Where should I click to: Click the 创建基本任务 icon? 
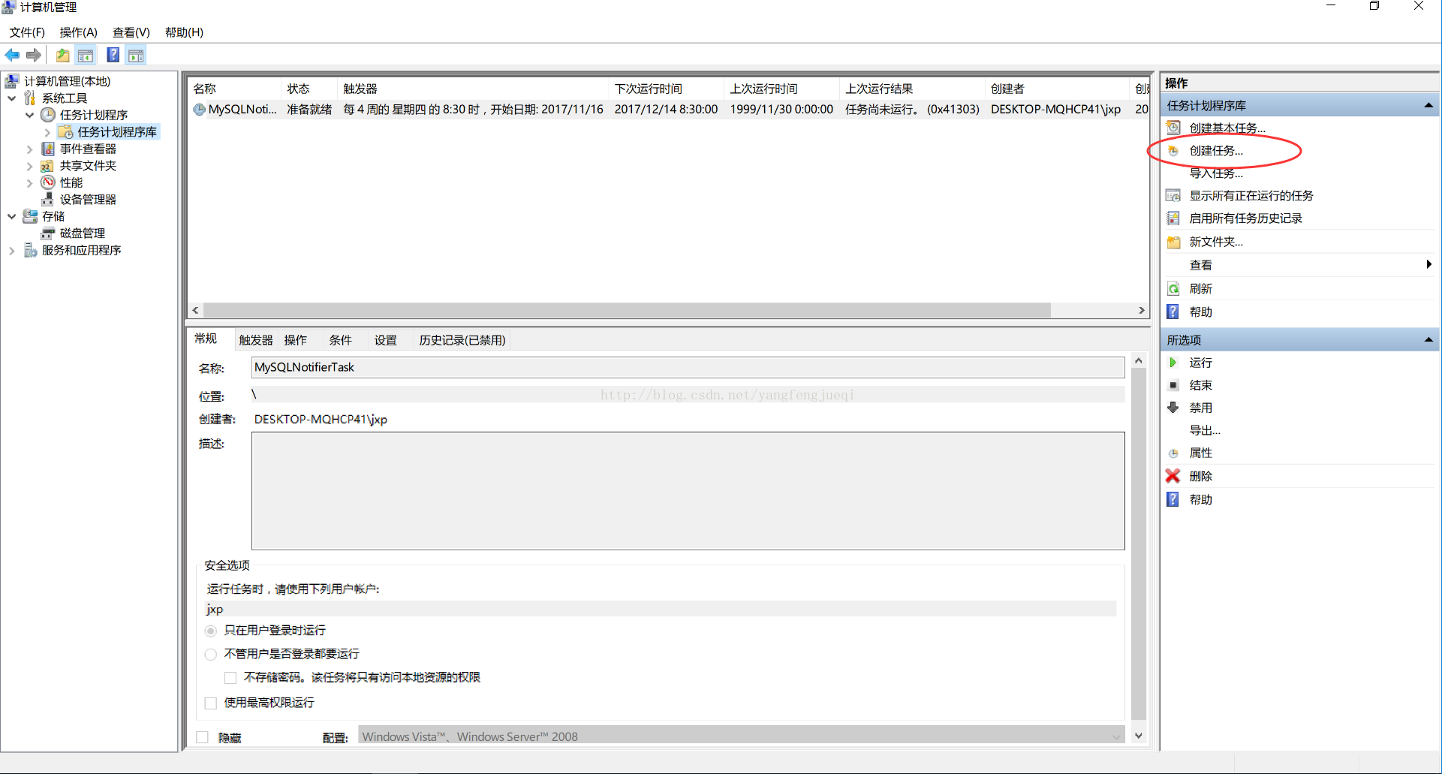click(x=1173, y=128)
